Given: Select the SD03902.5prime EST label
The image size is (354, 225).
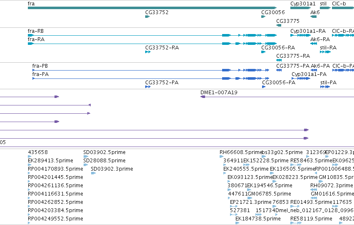Looking at the screenshot, I should coord(104,152).
